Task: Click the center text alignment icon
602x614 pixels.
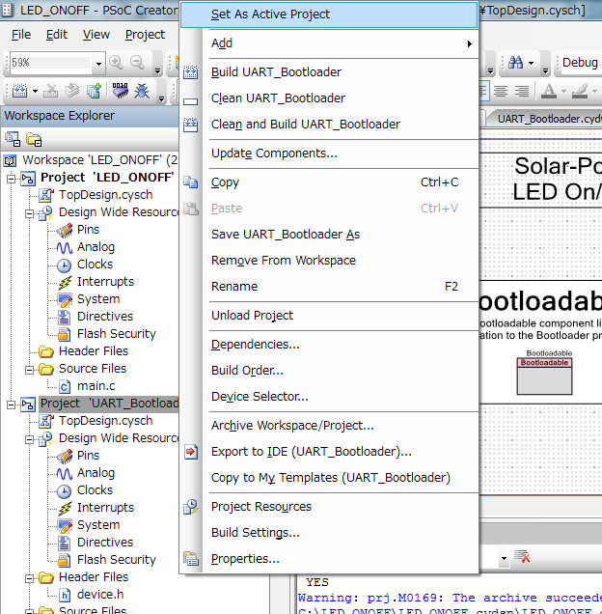Action: point(501,92)
